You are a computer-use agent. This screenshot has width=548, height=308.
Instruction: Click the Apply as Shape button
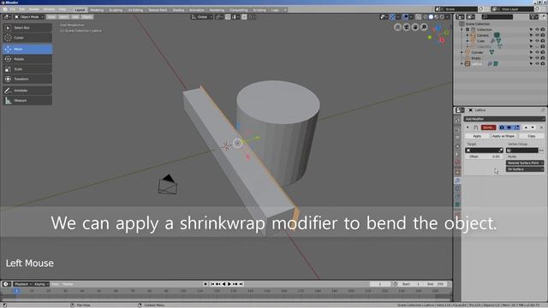coord(503,136)
